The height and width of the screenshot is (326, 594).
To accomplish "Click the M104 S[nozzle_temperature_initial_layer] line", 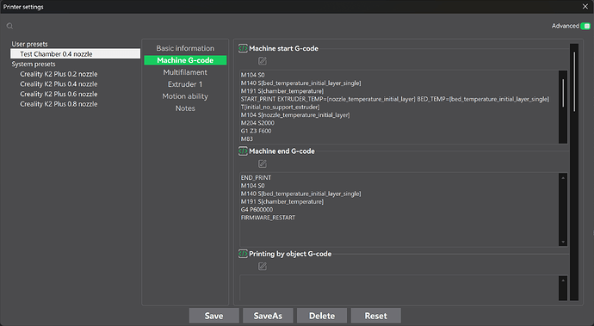I will [295, 114].
